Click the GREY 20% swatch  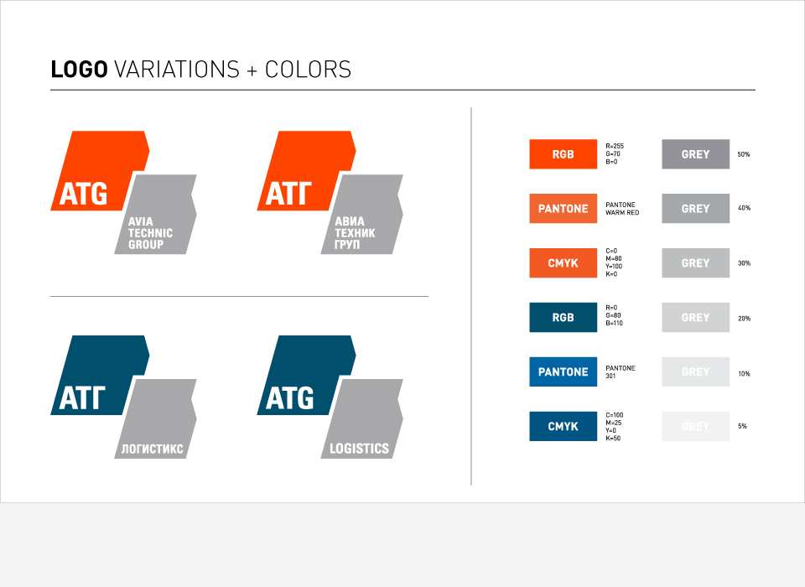coord(696,317)
